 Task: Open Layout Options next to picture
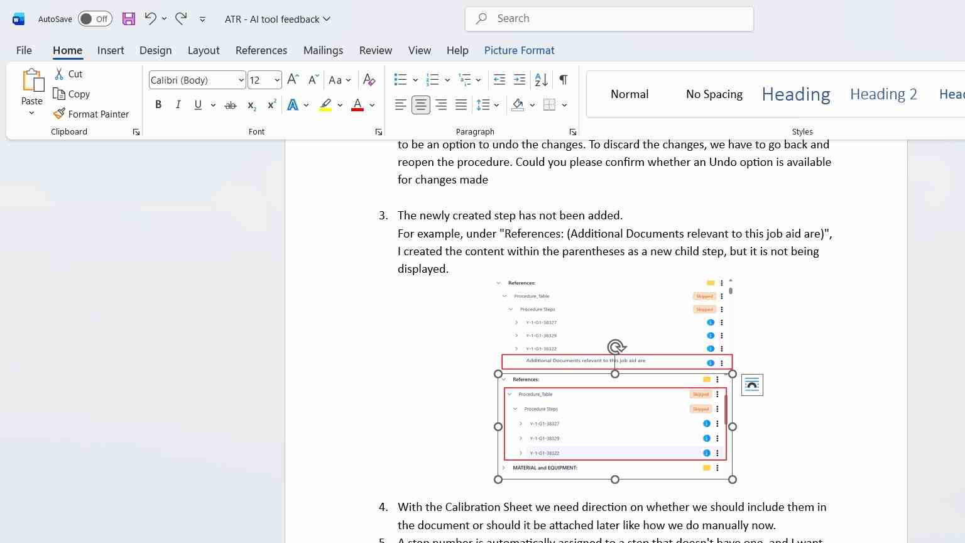[752, 385]
